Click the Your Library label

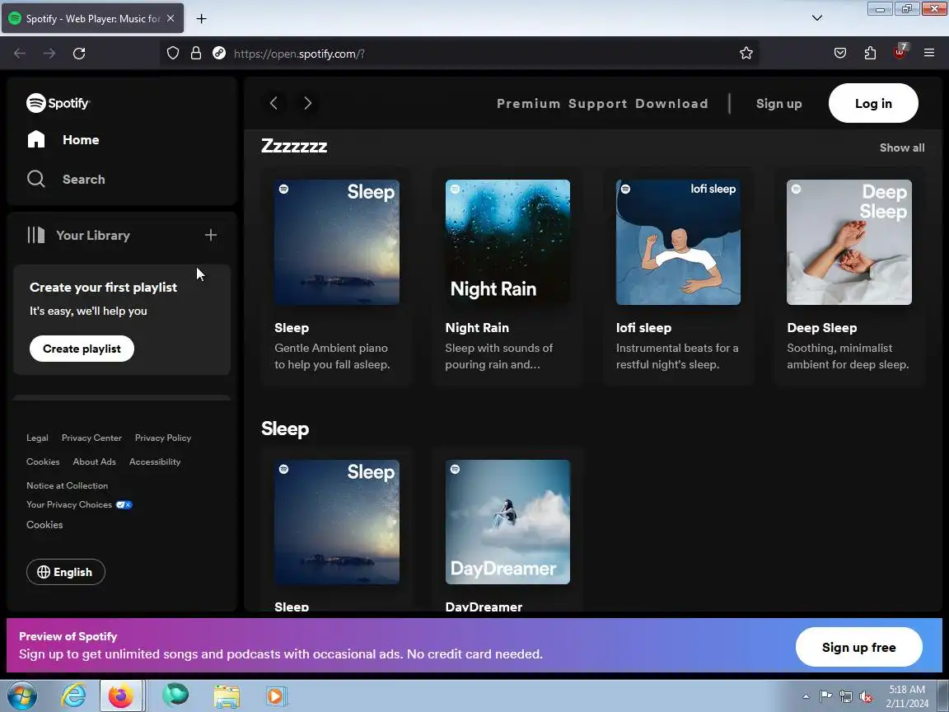tap(93, 235)
